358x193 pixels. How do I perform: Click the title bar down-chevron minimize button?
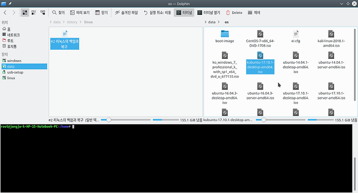click(342, 3)
